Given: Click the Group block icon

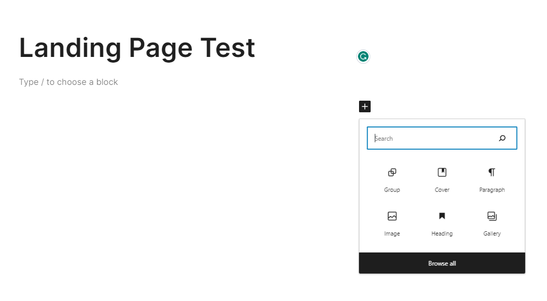Looking at the screenshot, I should 392,172.
